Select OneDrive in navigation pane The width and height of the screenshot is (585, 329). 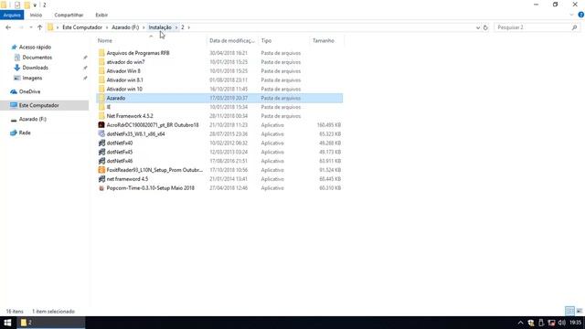29,91
